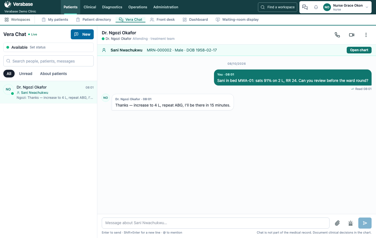Click the patient name Sani Nwachukwu in banner
Image resolution: width=376 pixels, height=238 pixels.
126,50
